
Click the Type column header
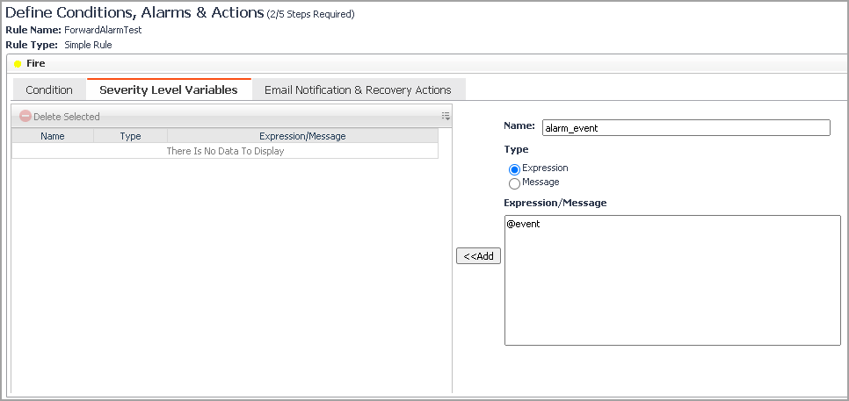coord(130,136)
